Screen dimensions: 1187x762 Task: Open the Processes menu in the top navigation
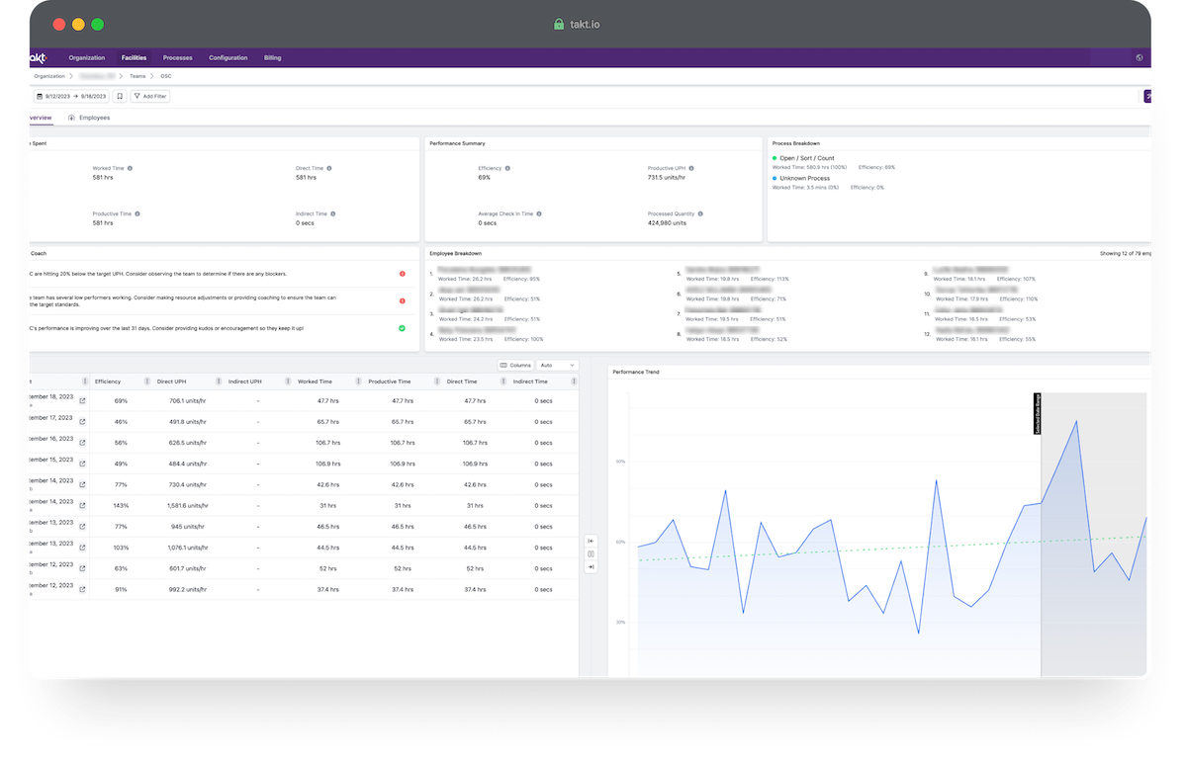(178, 58)
